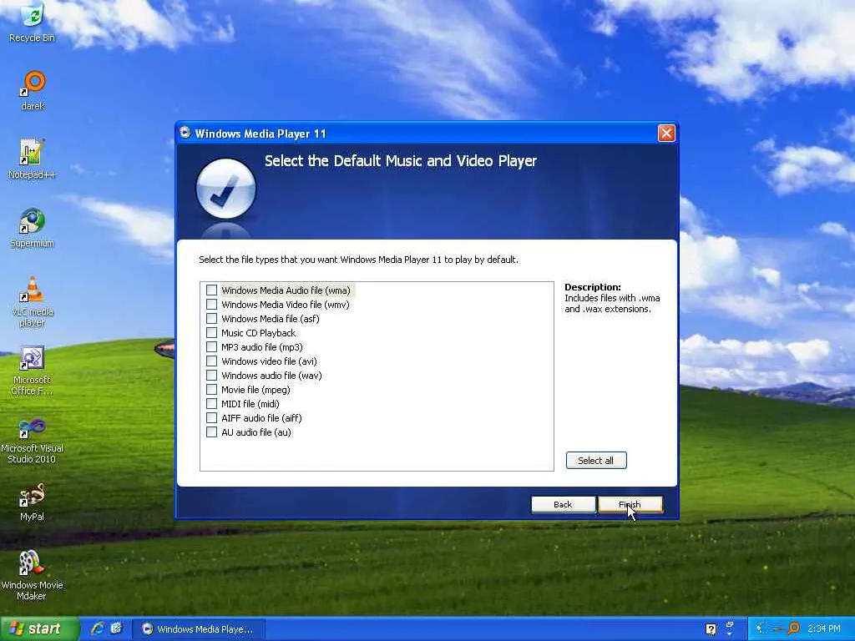
Task: Click the Finish button
Action: click(630, 504)
